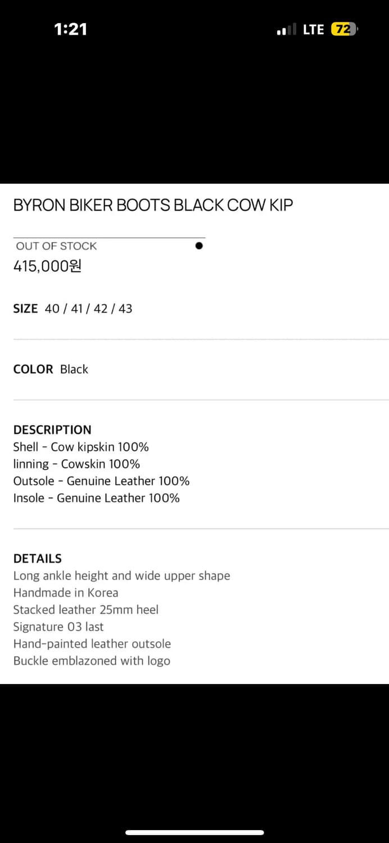
Task: Click the OUT OF STOCK label
Action: point(56,246)
